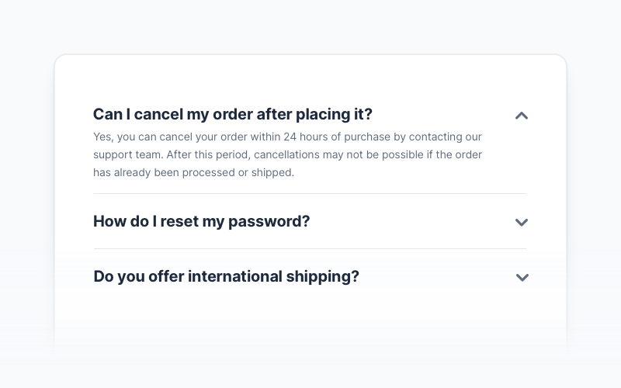Click the divider line above the international shipping question
This screenshot has height=388, width=621.
pos(309,249)
